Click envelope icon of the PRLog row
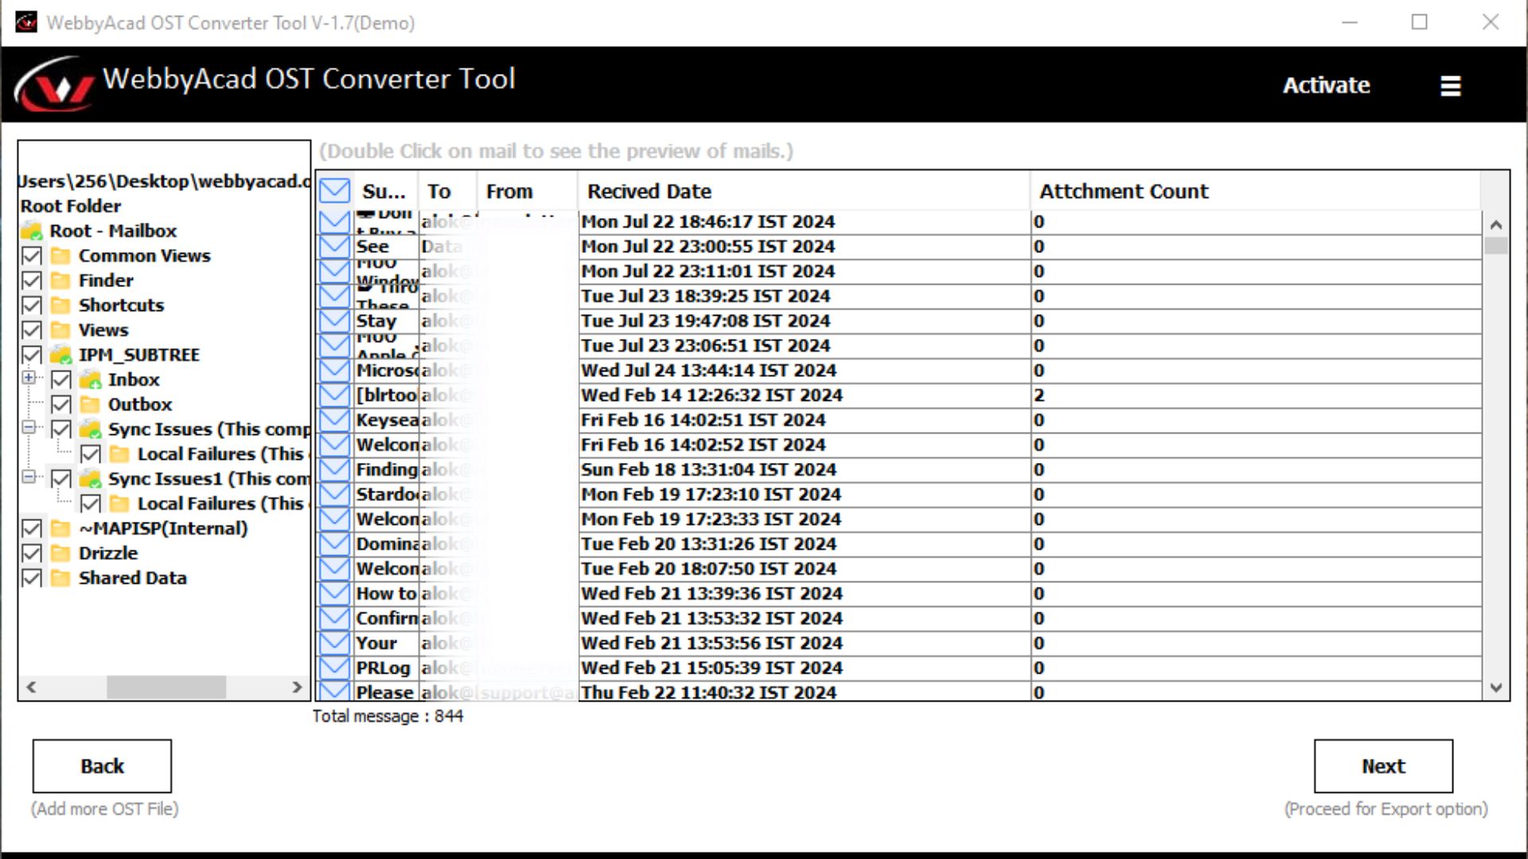Image resolution: width=1528 pixels, height=859 pixels. point(334,667)
